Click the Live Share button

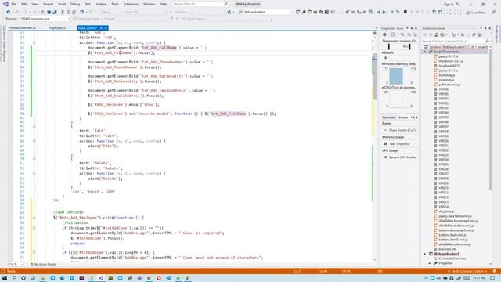click(476, 13)
